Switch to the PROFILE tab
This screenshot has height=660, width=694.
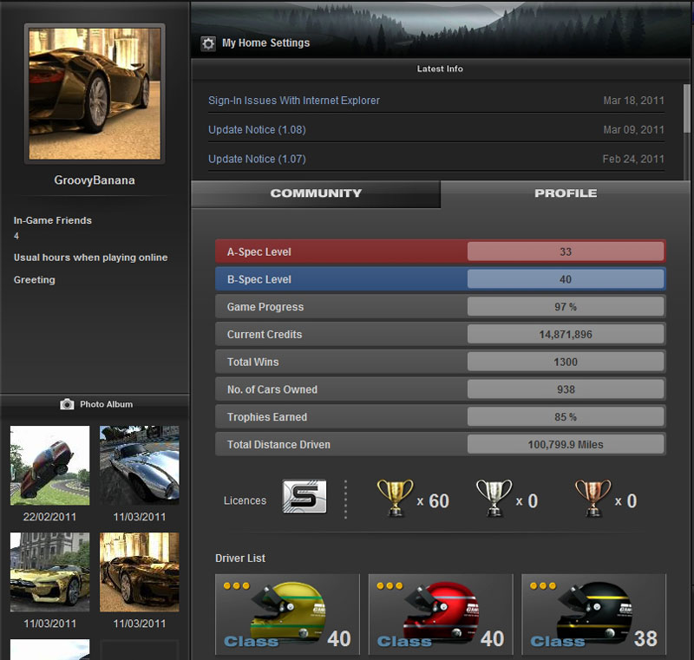[566, 193]
